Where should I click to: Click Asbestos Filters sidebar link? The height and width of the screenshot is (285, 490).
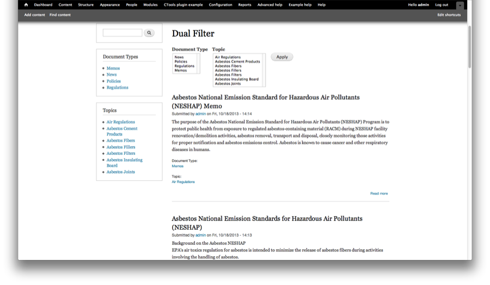[121, 153]
